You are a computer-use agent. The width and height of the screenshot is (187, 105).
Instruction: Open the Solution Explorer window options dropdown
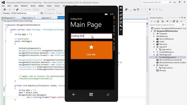[x=180, y=17]
